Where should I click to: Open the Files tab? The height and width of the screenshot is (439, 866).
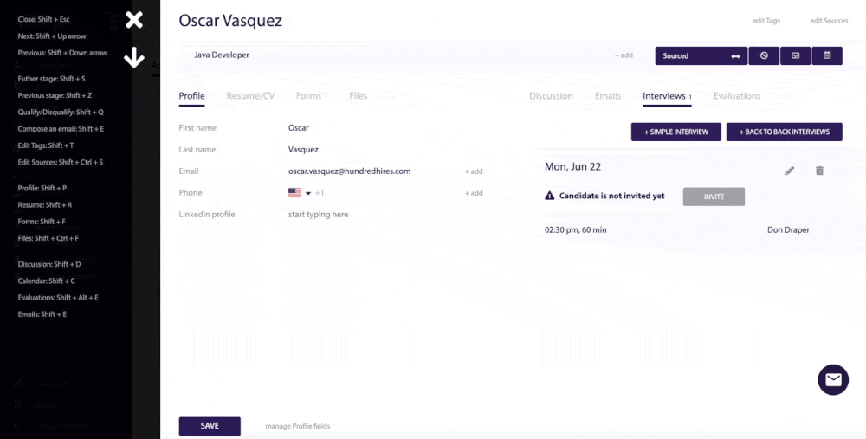click(x=358, y=96)
